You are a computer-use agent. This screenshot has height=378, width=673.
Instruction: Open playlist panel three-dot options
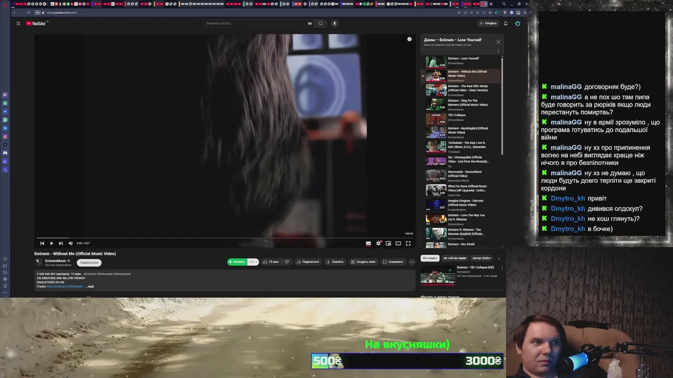498,51
